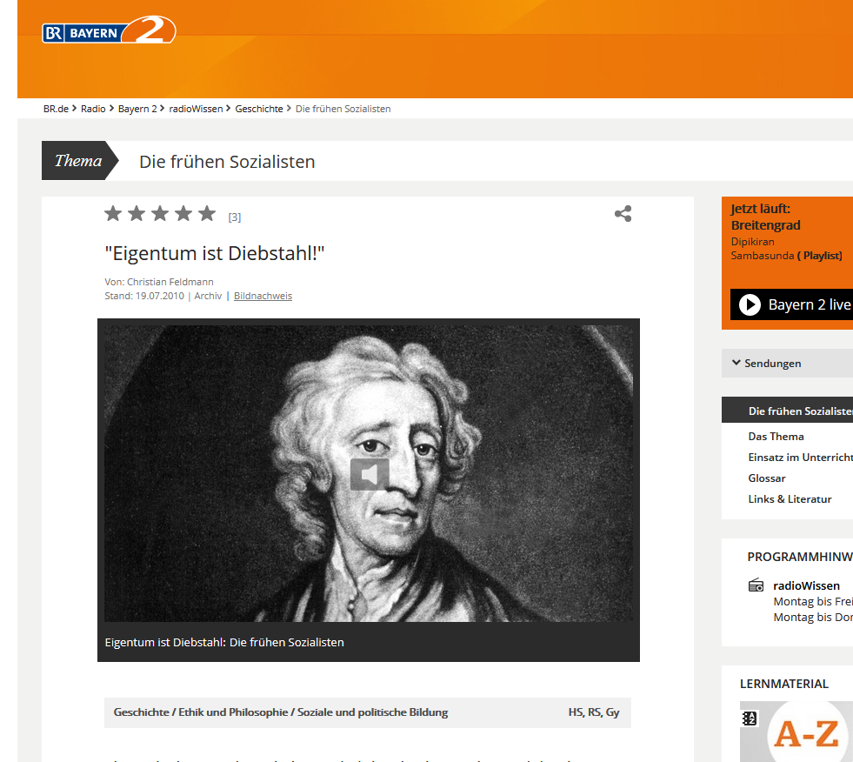Image resolution: width=853 pixels, height=762 pixels.
Task: Click the radioWissen program link
Action: click(x=806, y=585)
